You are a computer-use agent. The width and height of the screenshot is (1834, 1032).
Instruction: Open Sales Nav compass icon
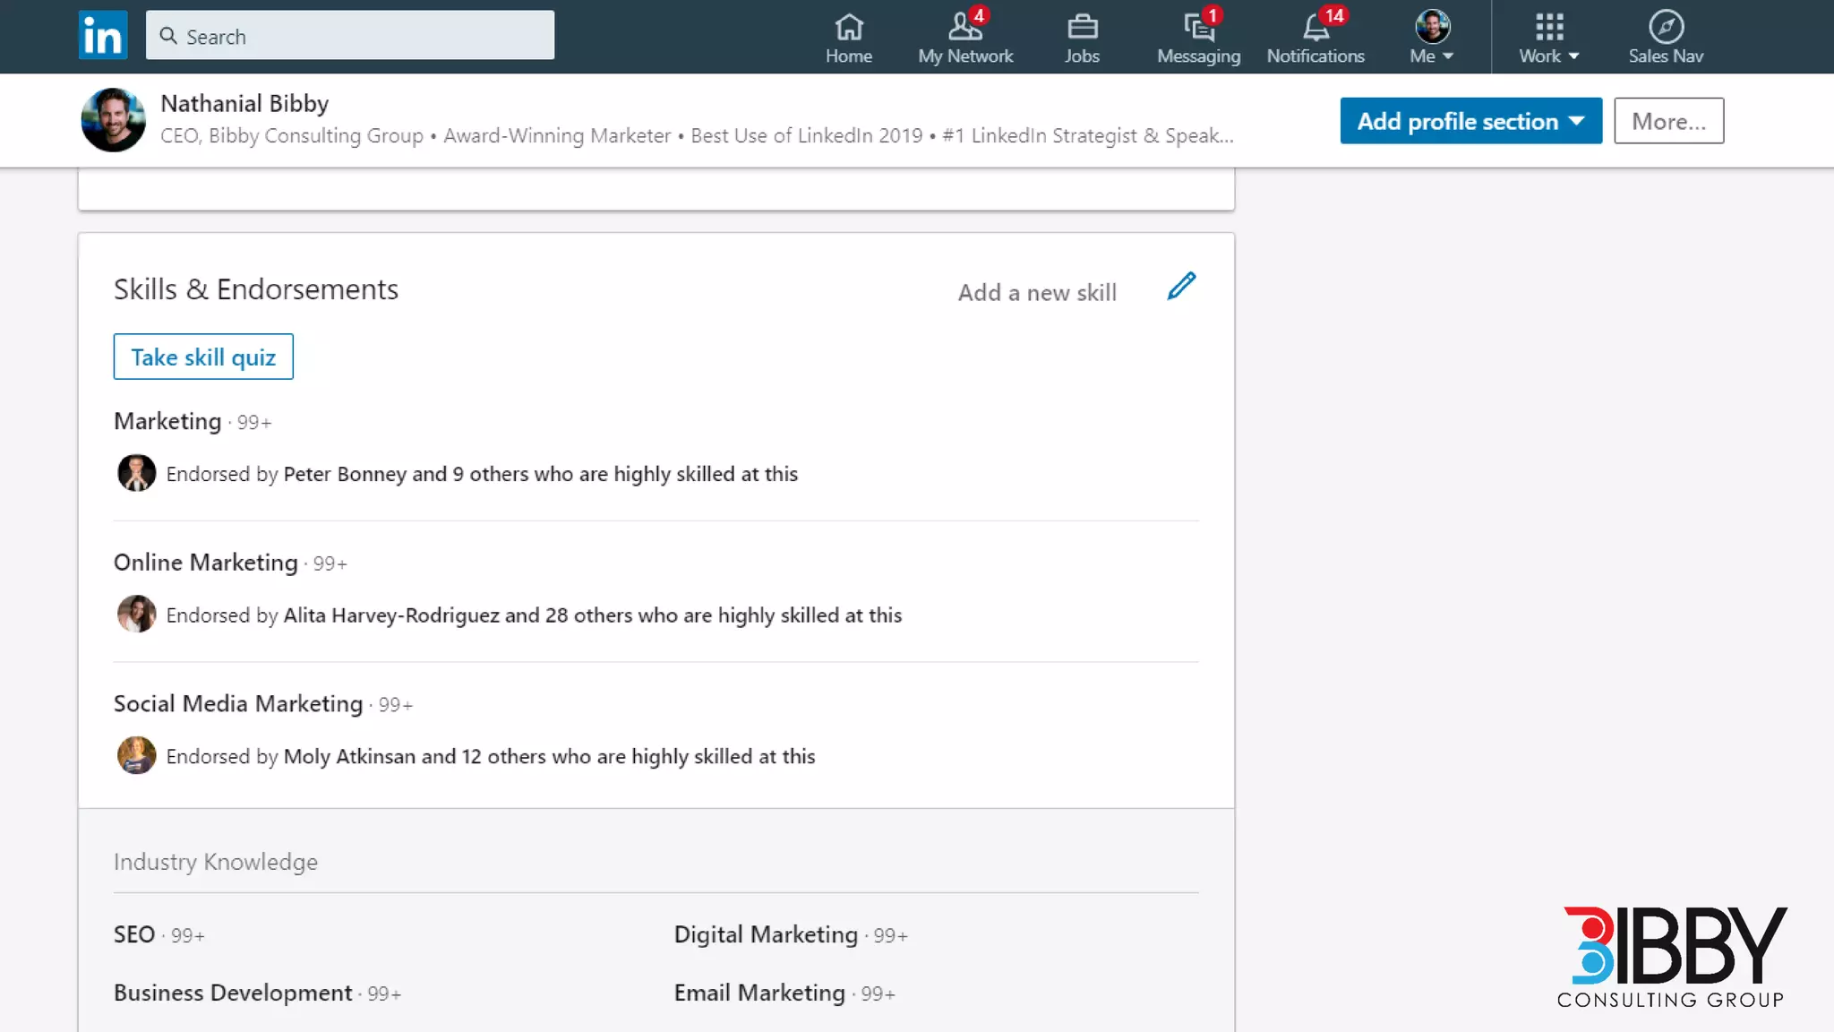point(1665,38)
